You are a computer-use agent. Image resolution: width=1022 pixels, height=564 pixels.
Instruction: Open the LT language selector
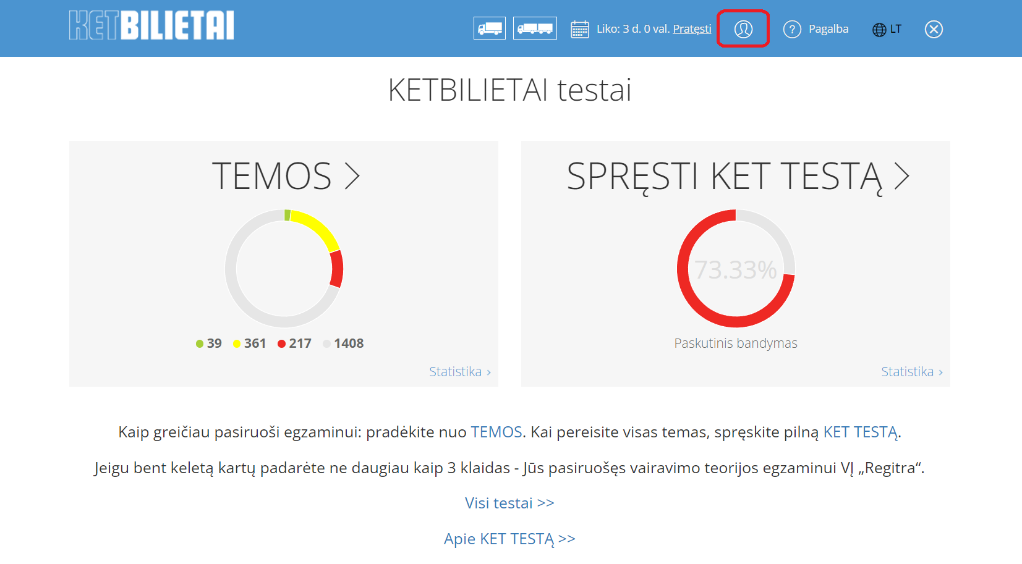coord(895,29)
